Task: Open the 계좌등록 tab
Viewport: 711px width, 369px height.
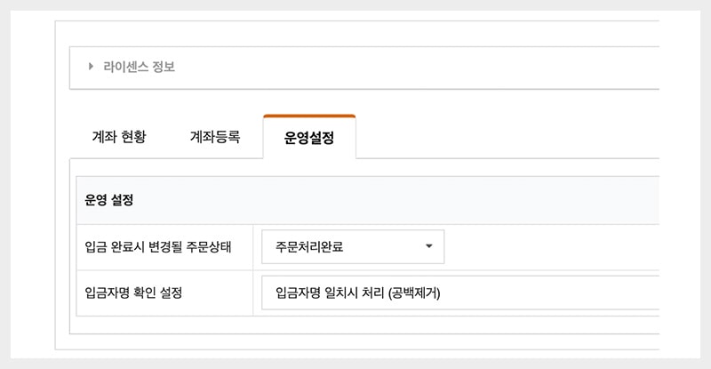Action: [x=215, y=138]
